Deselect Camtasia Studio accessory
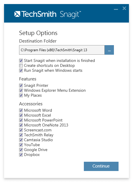Viewport: 133px width, 182px height. tap(21, 140)
